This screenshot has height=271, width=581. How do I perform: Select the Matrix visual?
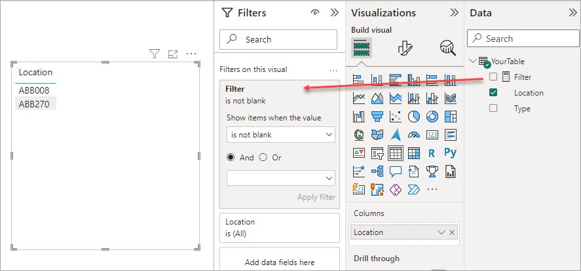coord(413,153)
